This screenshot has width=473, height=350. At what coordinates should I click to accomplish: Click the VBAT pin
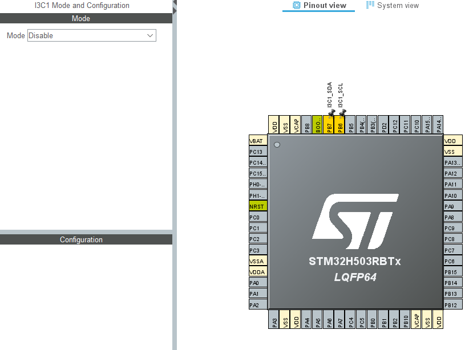tap(258, 140)
